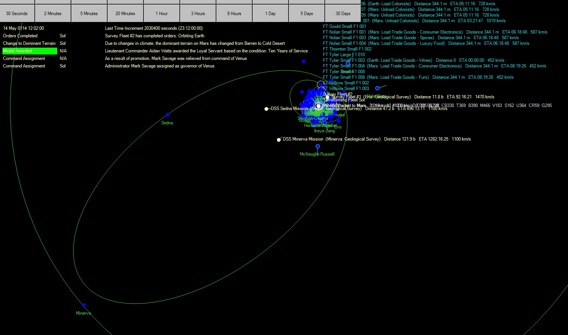568x335 pixels.
Task: Click the FT Tyler Large F1 010 fleet
Action: pos(344,55)
